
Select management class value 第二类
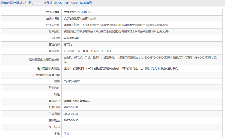[68, 44]
